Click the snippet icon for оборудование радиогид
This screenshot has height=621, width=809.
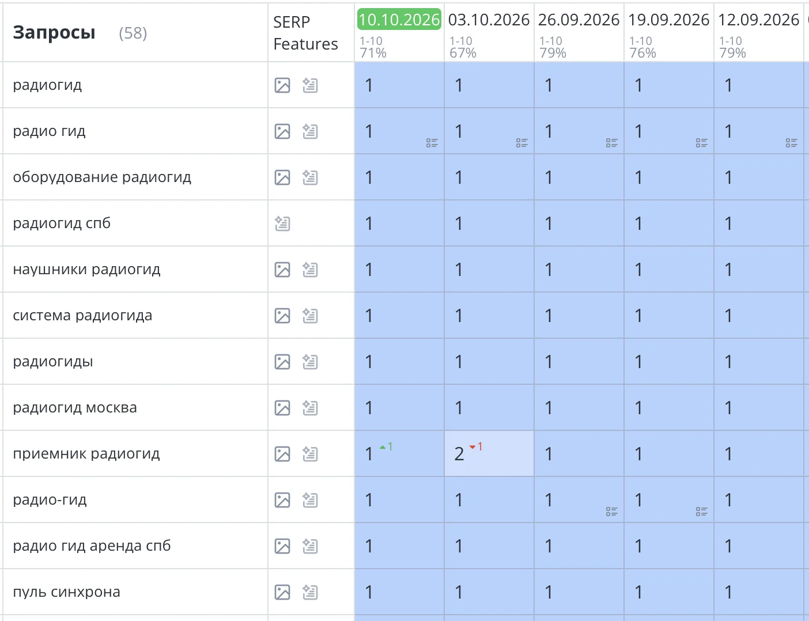pos(310,177)
